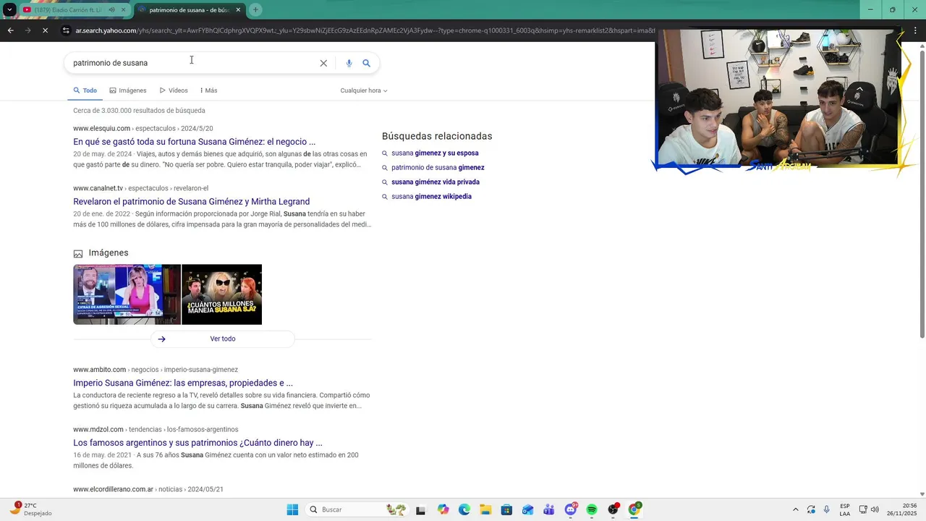Open Google Chrome from taskbar

pyautogui.click(x=634, y=509)
